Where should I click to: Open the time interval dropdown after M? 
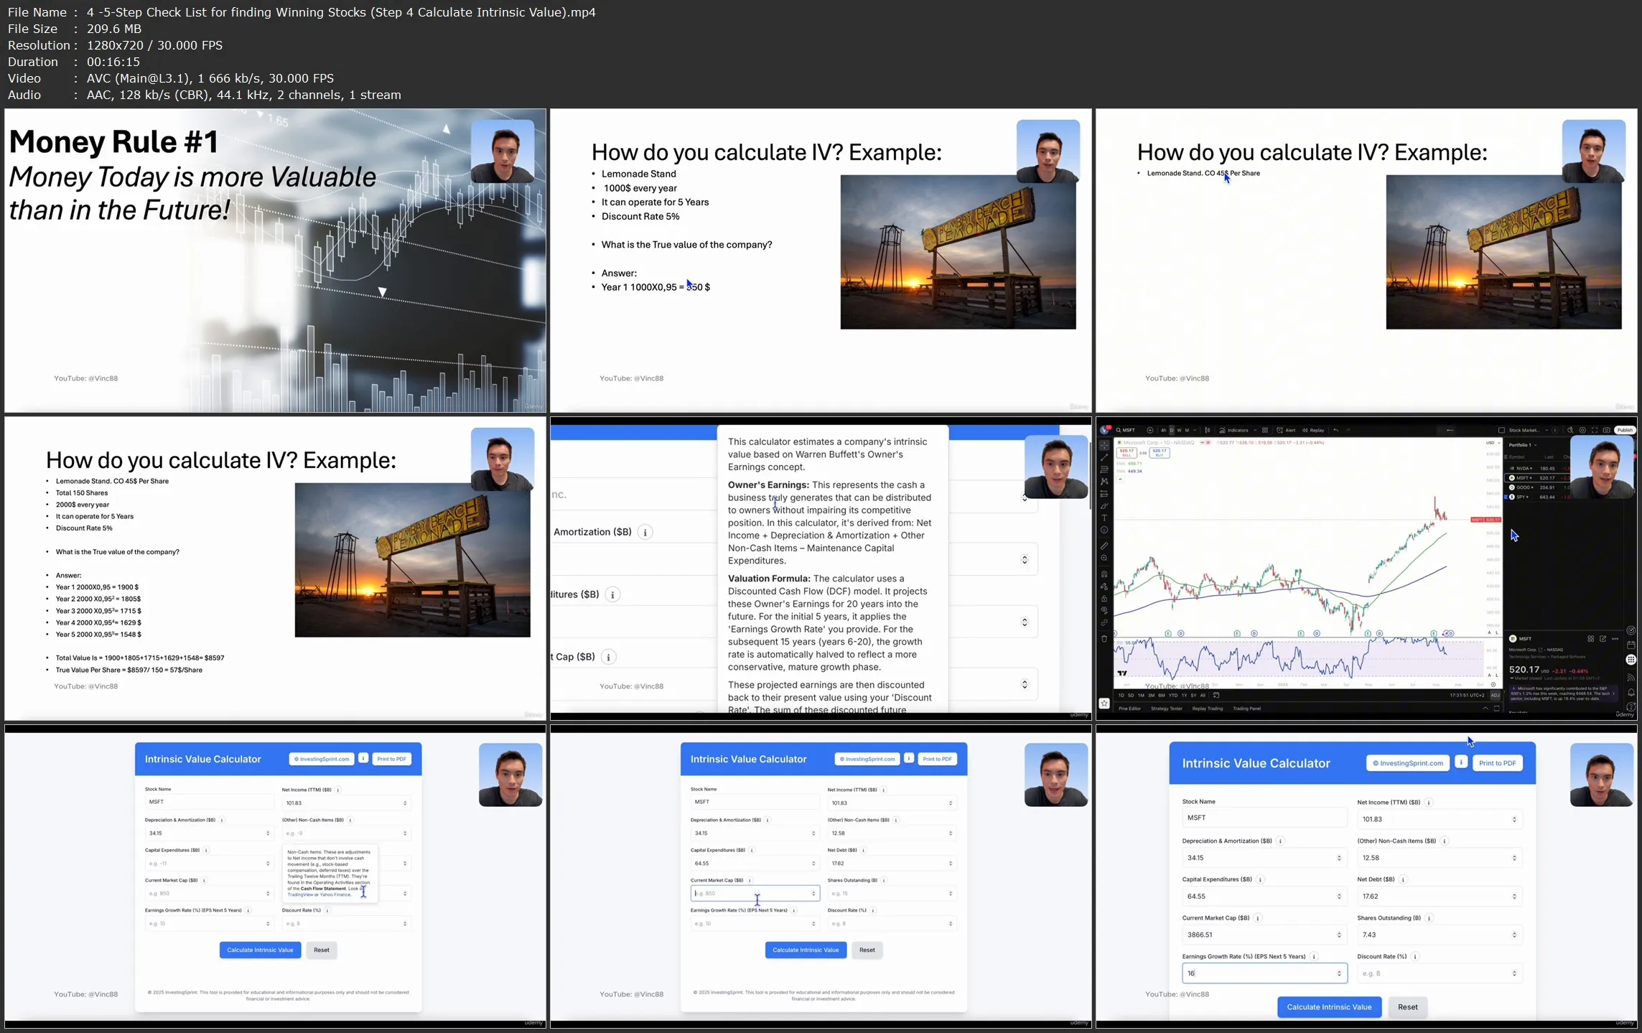[x=1195, y=430]
